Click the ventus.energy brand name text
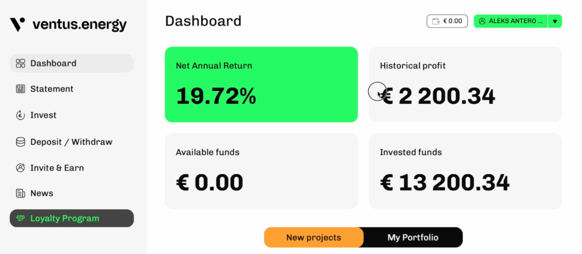Image resolution: width=582 pixels, height=254 pixels. [x=80, y=25]
